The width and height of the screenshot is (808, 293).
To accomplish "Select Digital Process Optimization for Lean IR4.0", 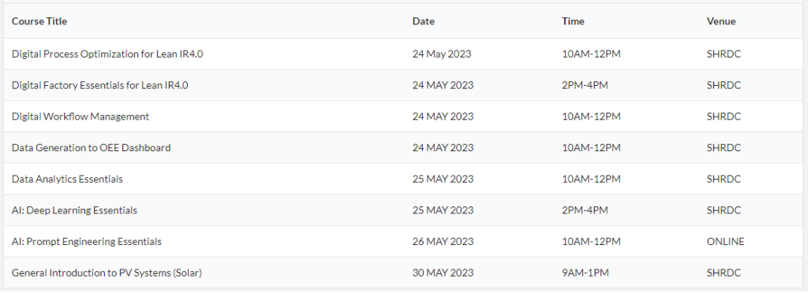I will pyautogui.click(x=107, y=54).
